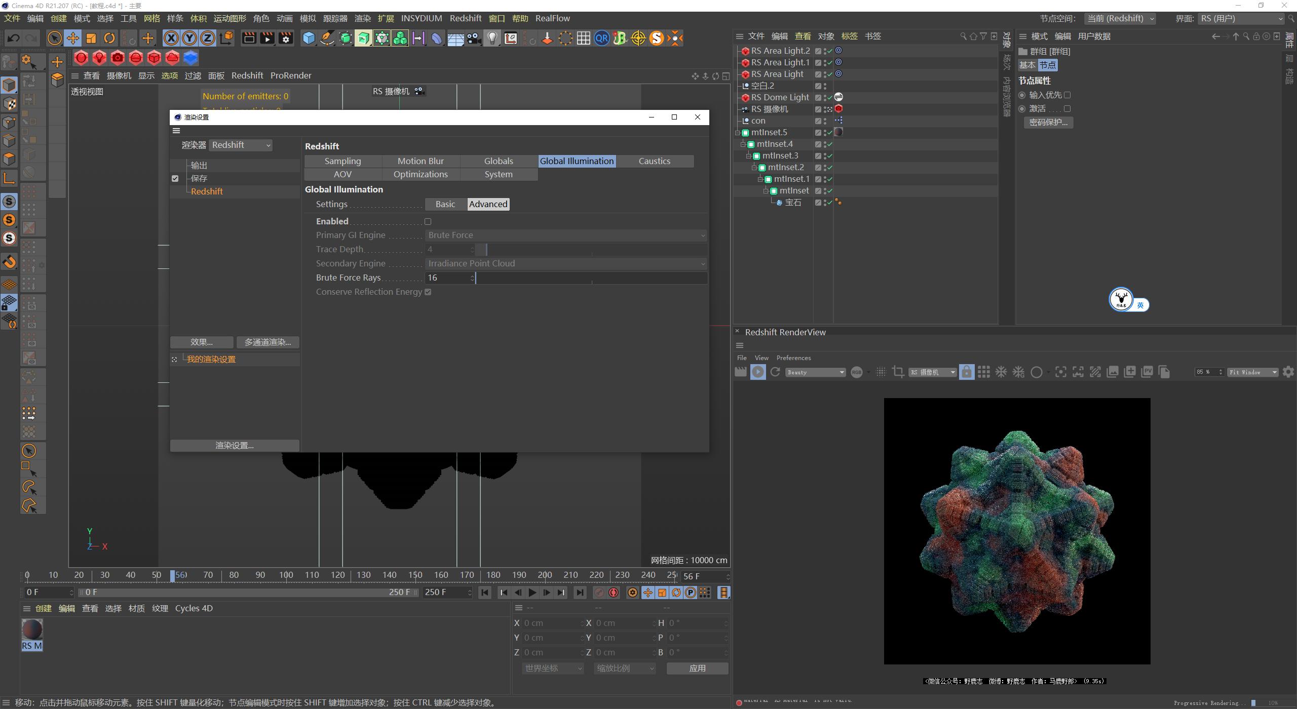This screenshot has width=1297, height=709.
Task: Select the Move tool in the top toolbar
Action: pyautogui.click(x=73, y=38)
